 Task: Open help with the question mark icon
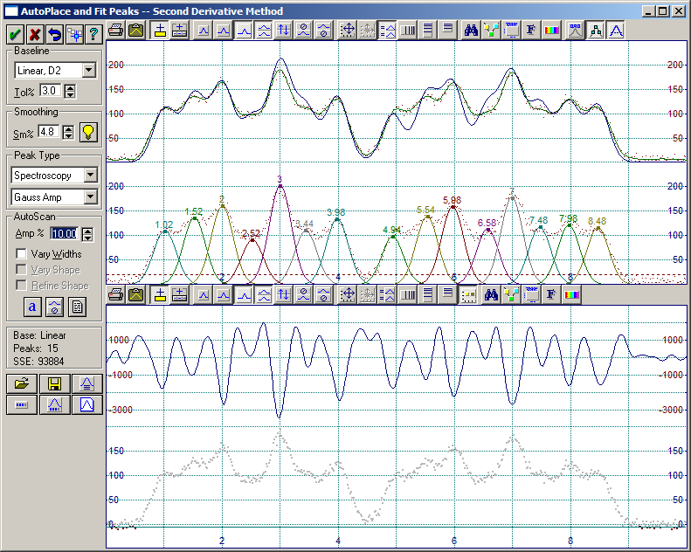click(93, 34)
